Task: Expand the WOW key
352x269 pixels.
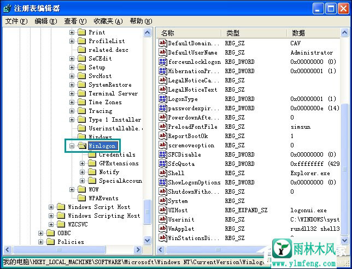Action: coord(72,190)
